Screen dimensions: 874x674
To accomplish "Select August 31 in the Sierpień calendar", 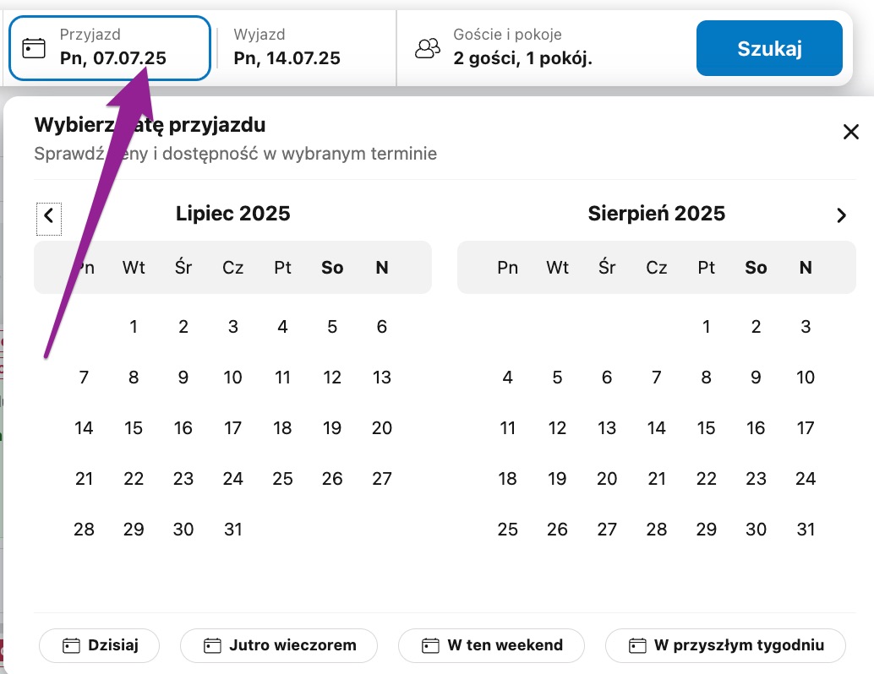I will click(806, 530).
